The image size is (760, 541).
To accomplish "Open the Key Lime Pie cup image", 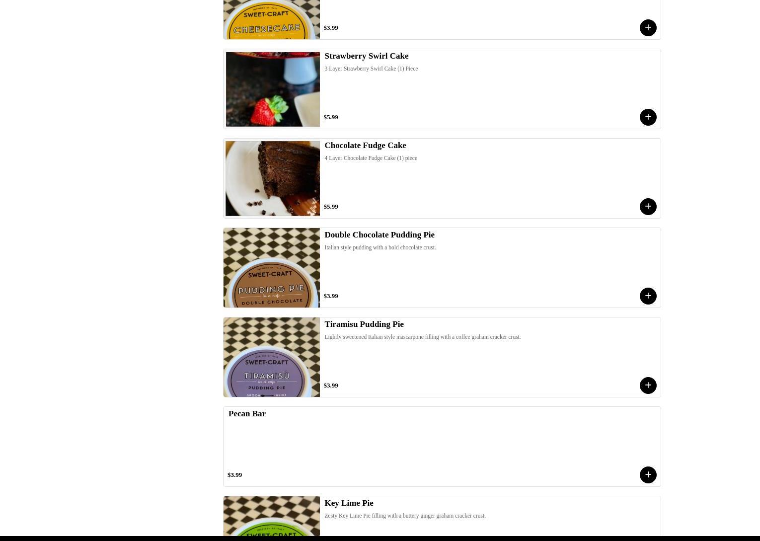I will [272, 516].
